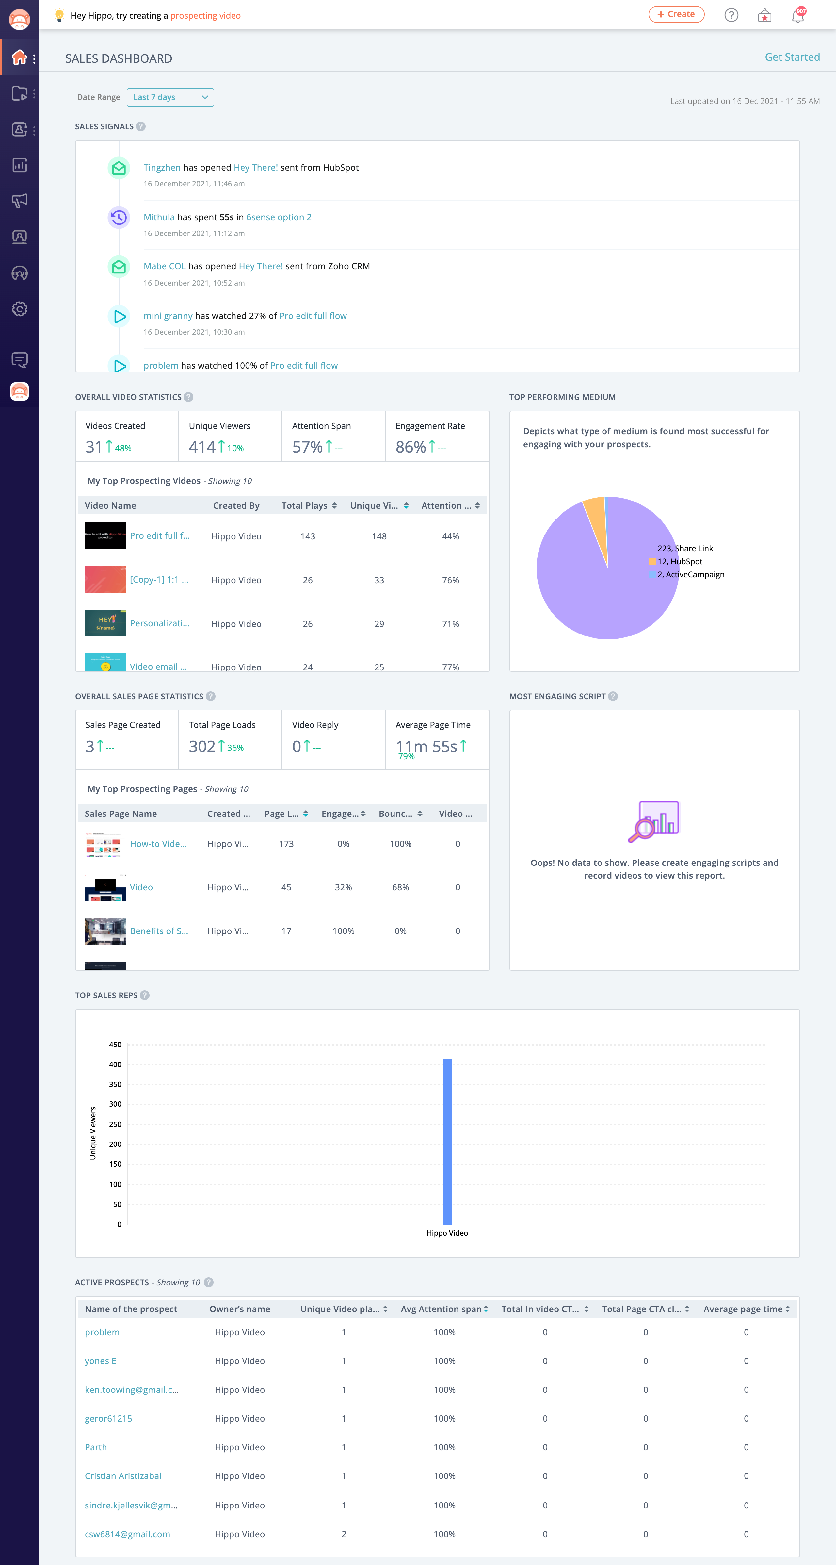
Task: Click the Create button
Action: 676,15
